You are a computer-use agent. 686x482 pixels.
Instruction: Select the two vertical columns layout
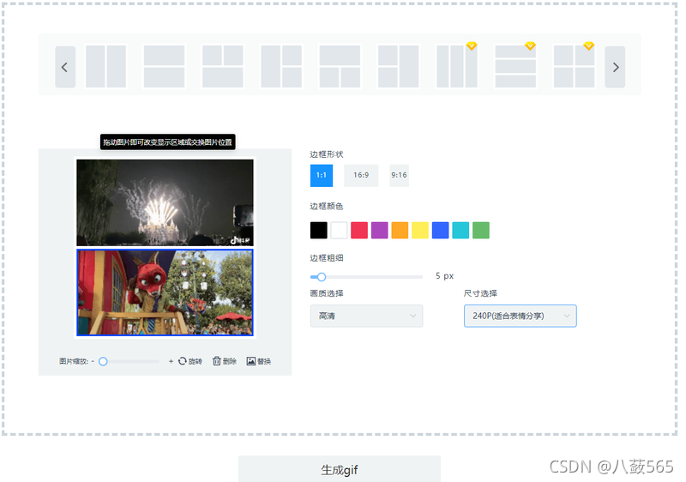(105, 67)
